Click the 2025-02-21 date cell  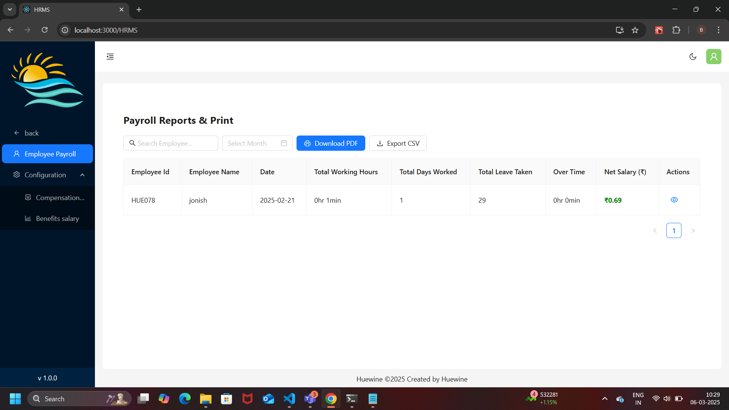279,200
